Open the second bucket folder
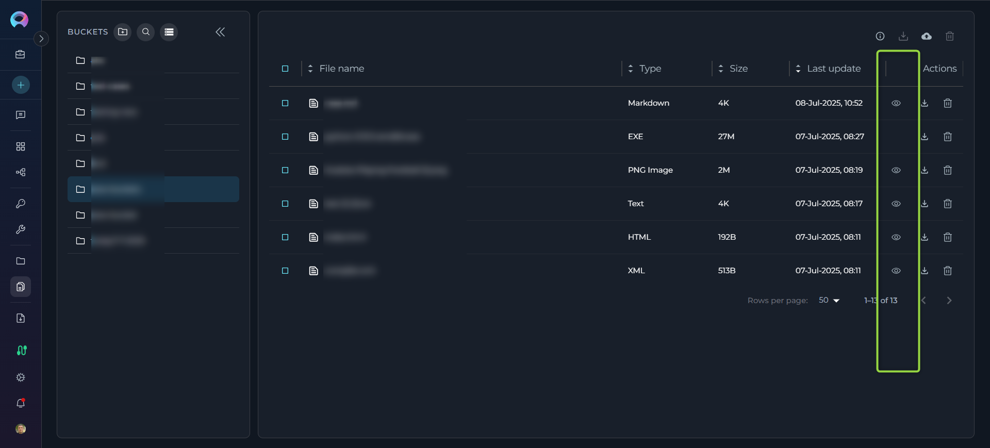 pos(153,86)
